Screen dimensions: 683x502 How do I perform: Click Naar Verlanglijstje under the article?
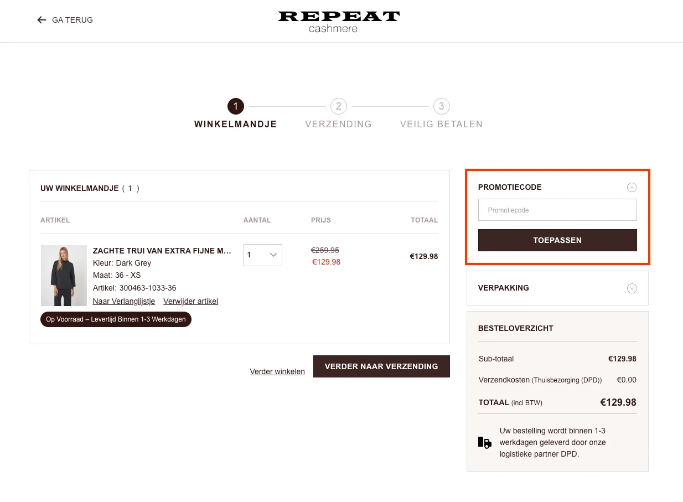tap(123, 301)
